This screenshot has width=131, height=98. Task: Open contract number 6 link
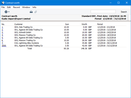(3, 40)
